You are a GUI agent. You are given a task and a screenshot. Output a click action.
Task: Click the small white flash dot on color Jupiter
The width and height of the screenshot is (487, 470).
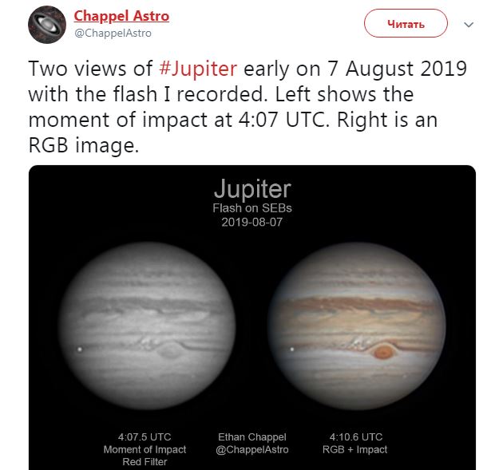[x=292, y=350]
